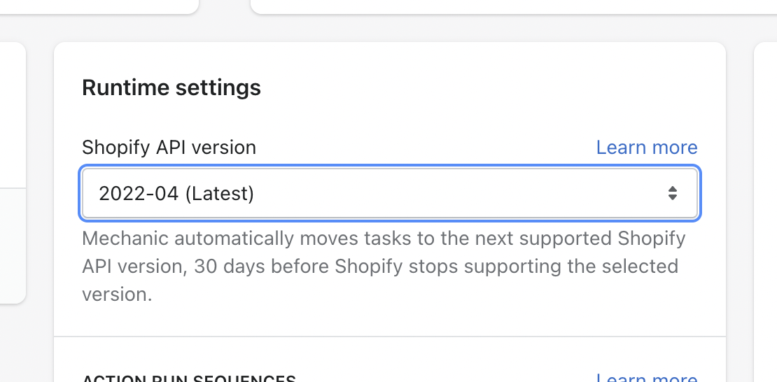Image resolution: width=777 pixels, height=382 pixels.
Task: Click the gray gap between the top cards
Action: click(225, 7)
